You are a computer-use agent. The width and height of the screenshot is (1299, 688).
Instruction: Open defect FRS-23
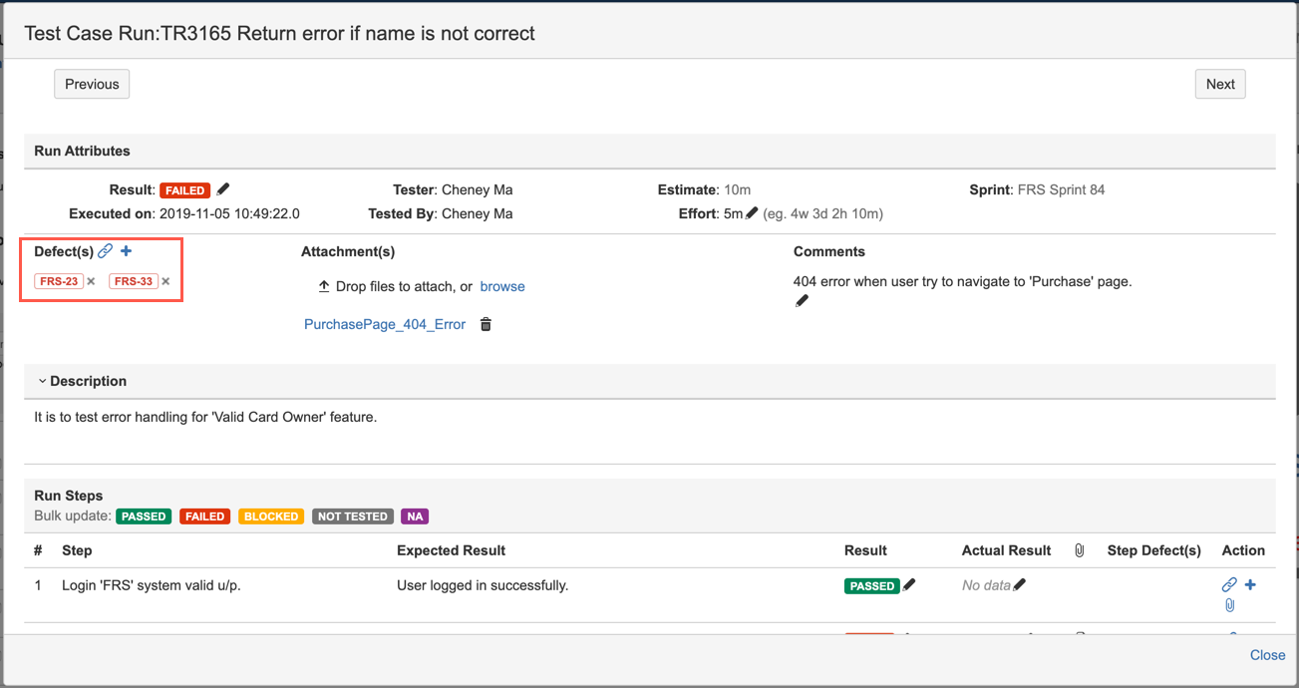click(x=59, y=281)
